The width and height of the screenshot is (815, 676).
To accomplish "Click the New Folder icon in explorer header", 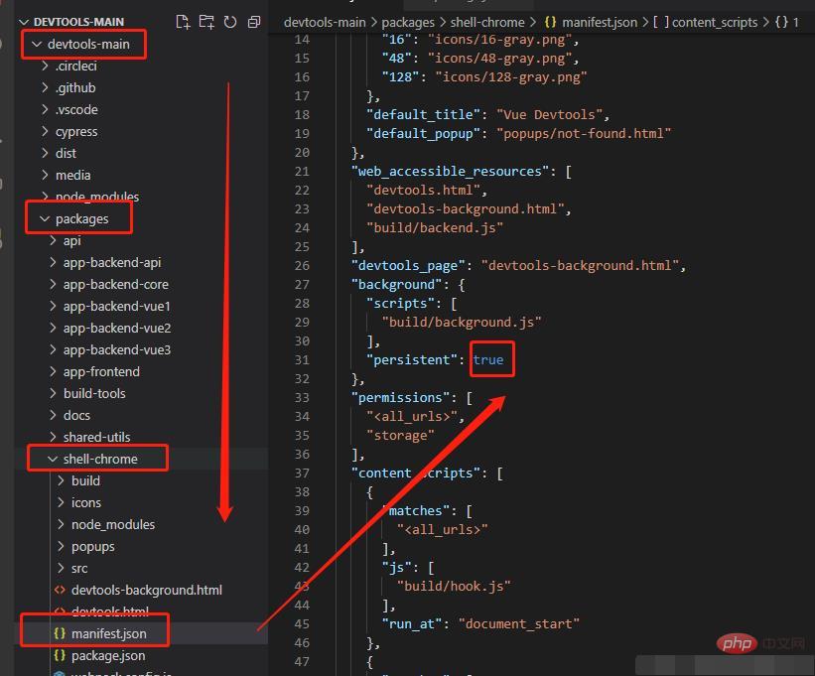I will (x=206, y=23).
